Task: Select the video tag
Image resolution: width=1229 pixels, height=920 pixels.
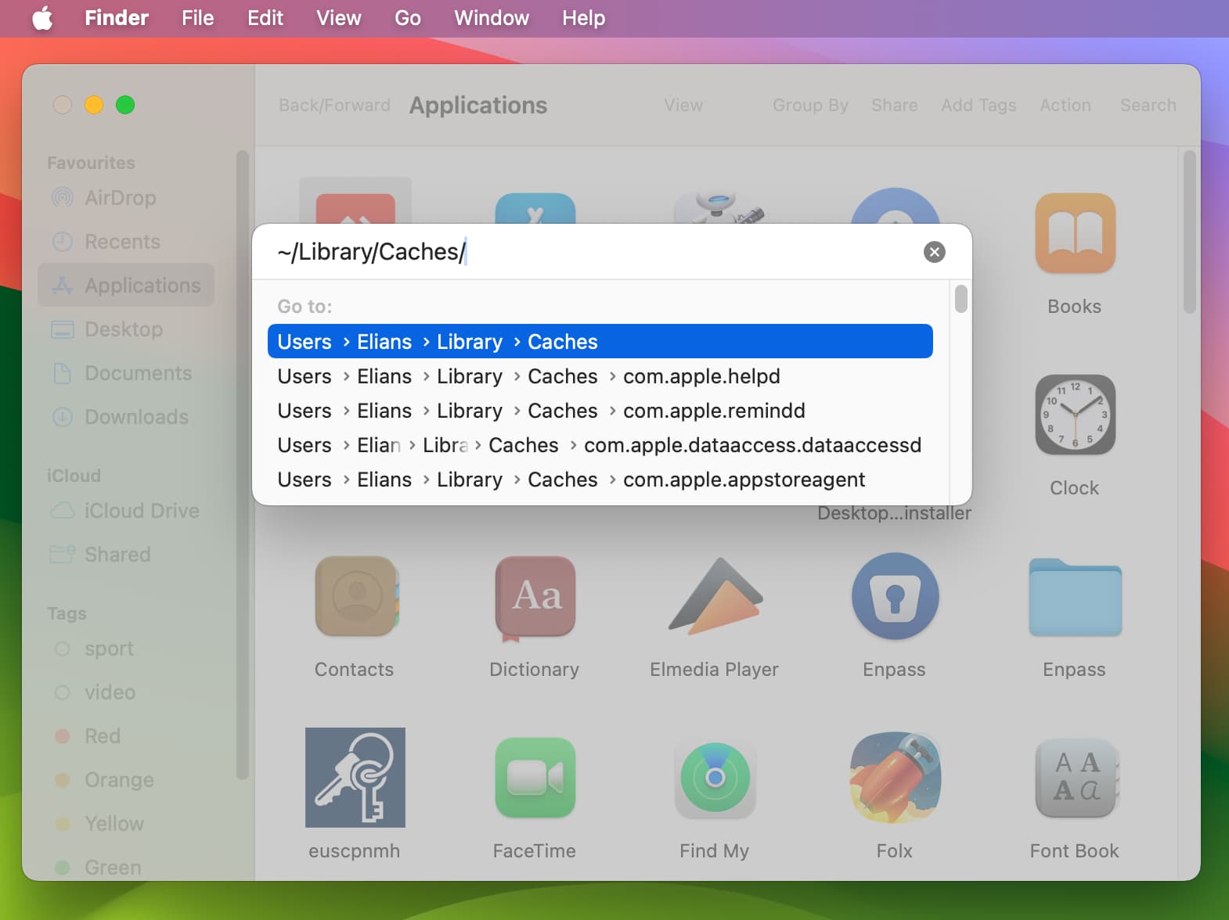Action: pyautogui.click(x=126, y=692)
